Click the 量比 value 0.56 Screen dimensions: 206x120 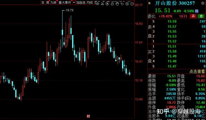pos(201,89)
